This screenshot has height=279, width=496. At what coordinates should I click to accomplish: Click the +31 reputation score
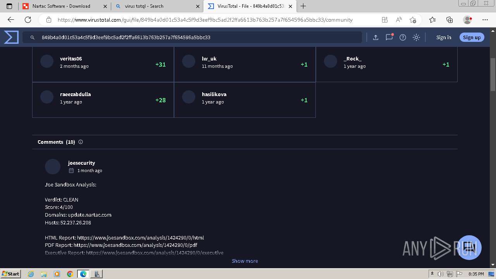point(160,64)
